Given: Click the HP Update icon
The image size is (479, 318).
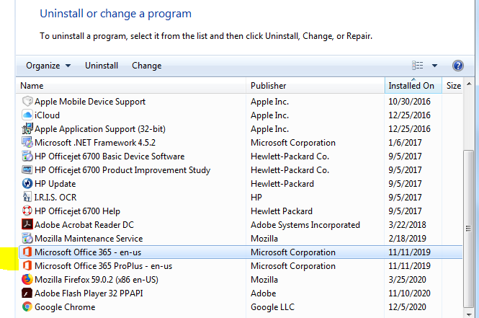Looking at the screenshot, I should point(27,184).
